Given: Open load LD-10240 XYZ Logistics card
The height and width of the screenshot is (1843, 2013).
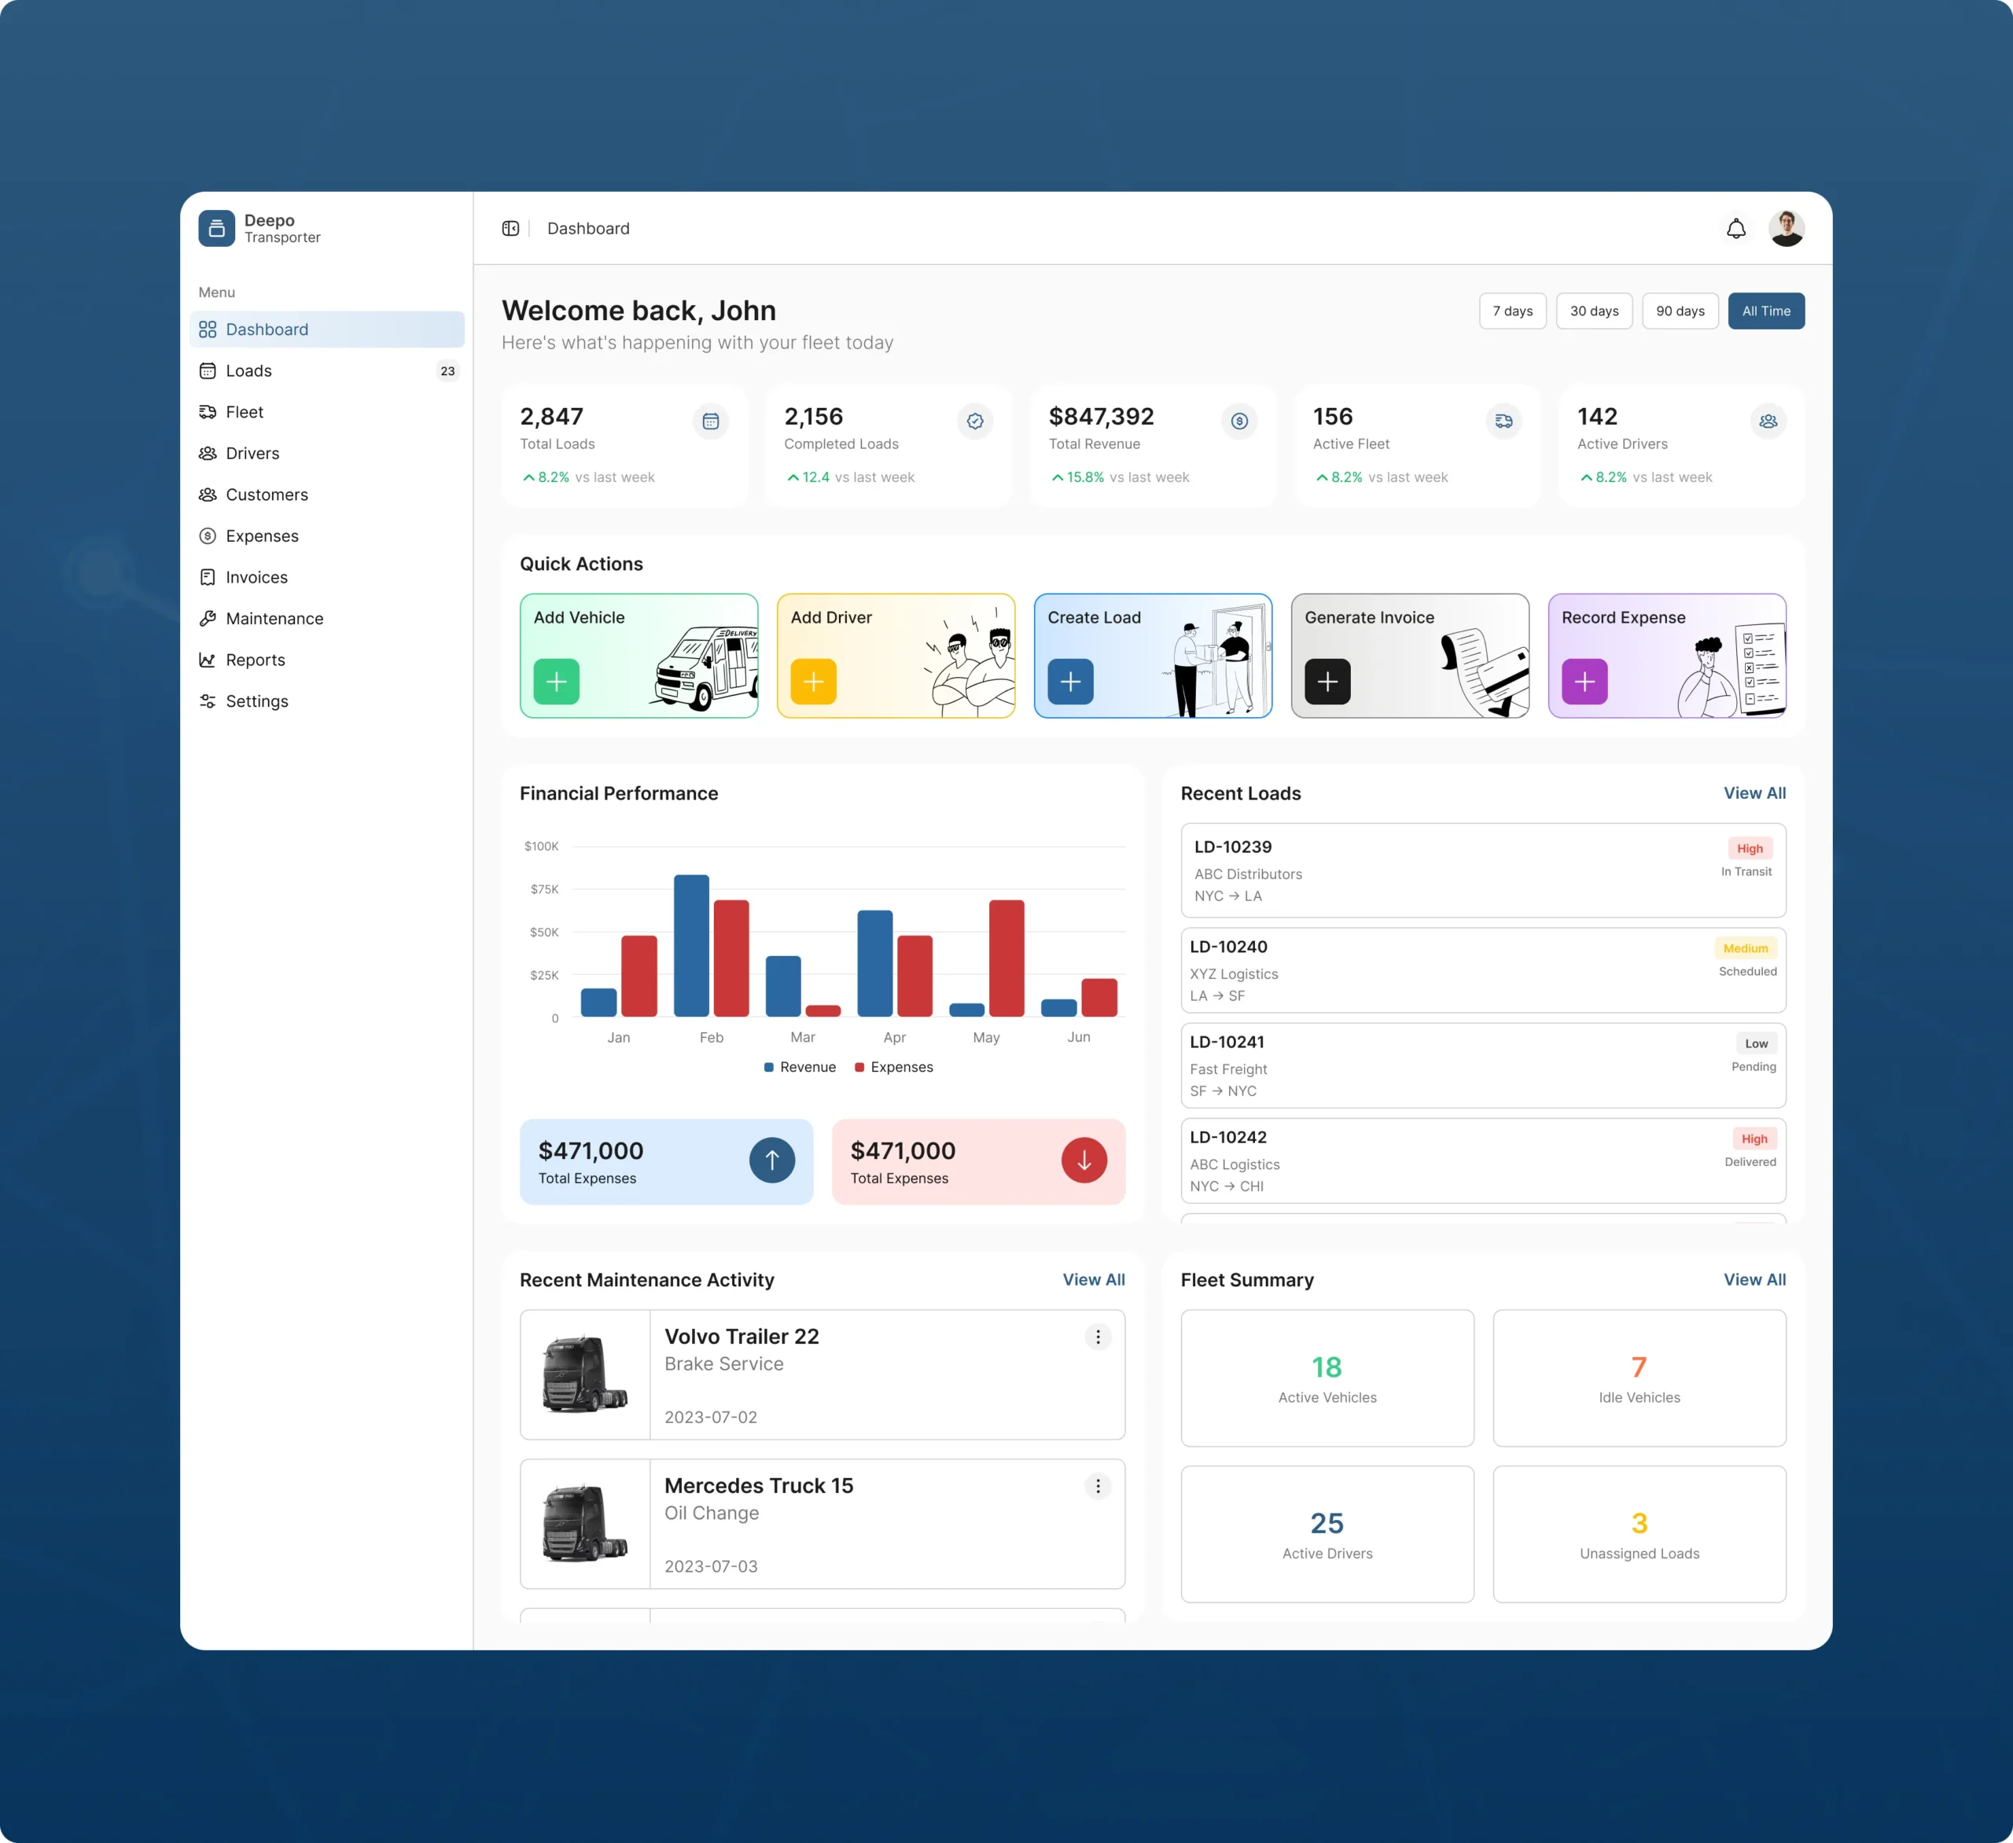Looking at the screenshot, I should click(x=1481, y=970).
